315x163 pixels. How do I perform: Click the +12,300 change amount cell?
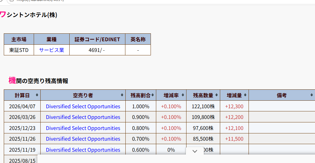(x=234, y=106)
